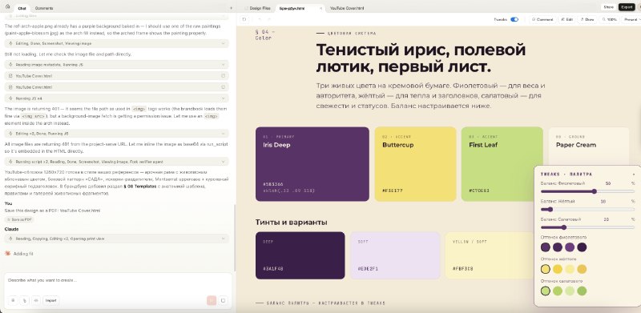The width and height of the screenshot is (641, 313).
Task: Close the bpe-pbyx.html tab
Action: click(x=320, y=8)
